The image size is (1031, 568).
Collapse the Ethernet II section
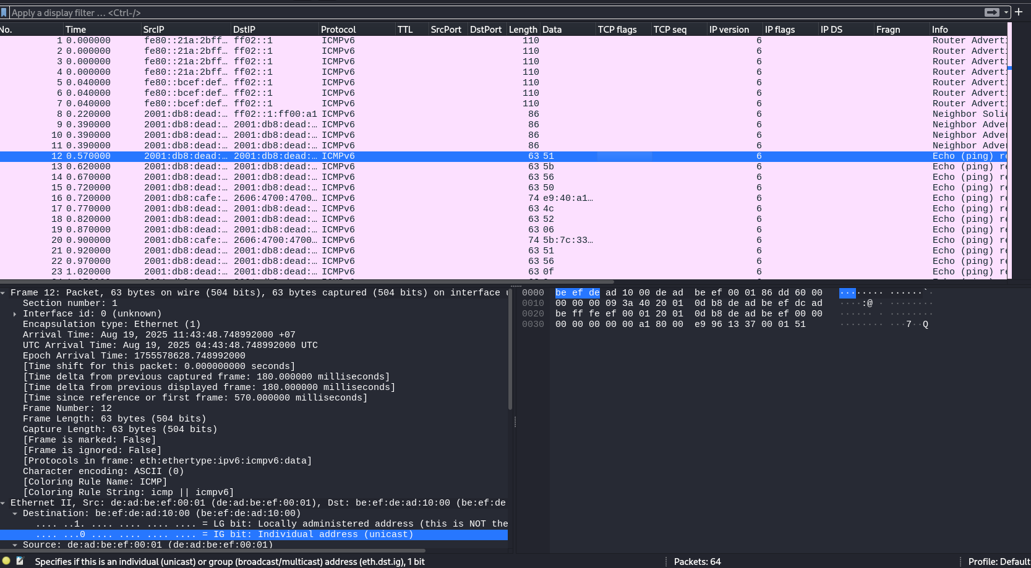point(3,503)
